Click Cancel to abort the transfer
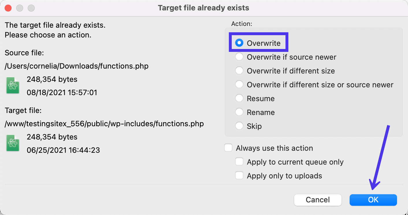Screen dimensions: 408x215 click(x=318, y=200)
